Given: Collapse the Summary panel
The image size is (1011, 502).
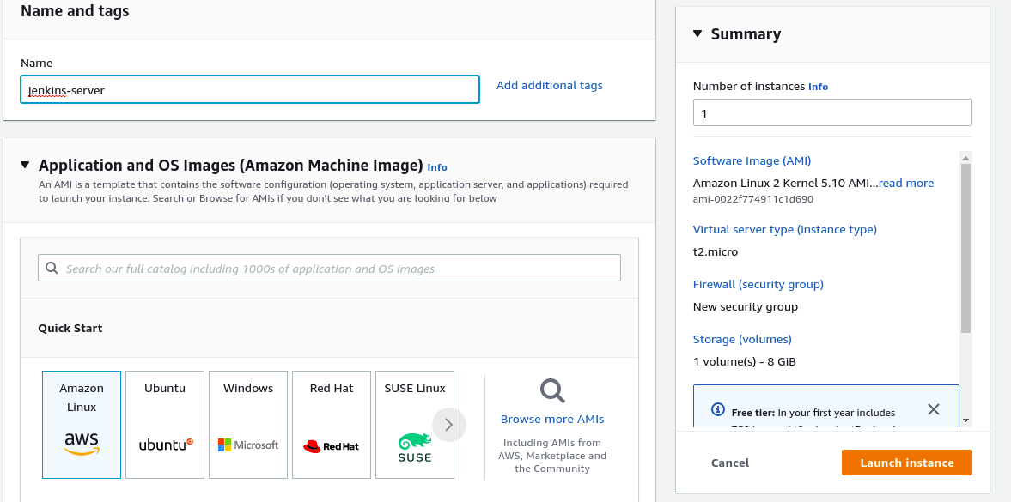Looking at the screenshot, I should tap(697, 33).
